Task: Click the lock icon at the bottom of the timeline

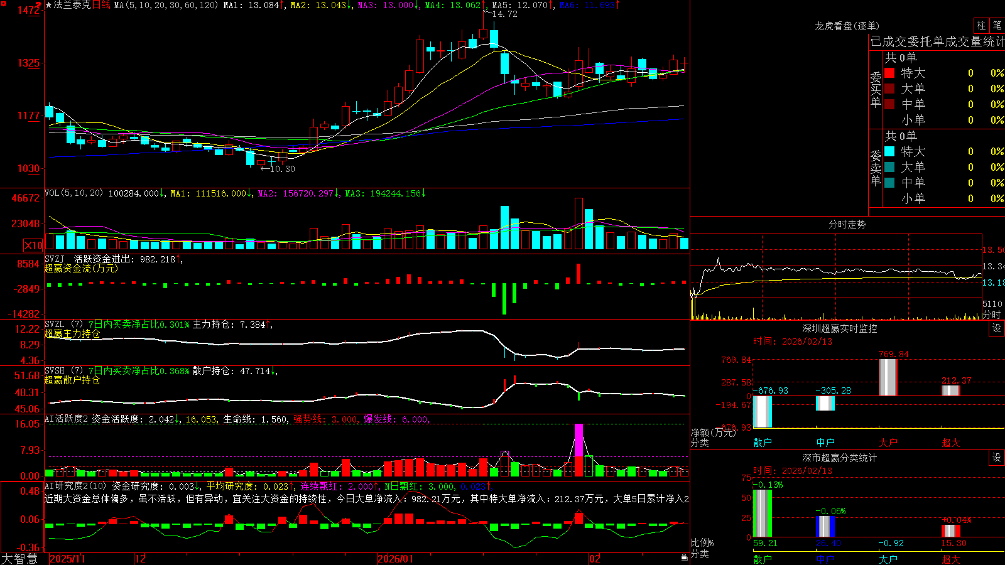Action: (684, 557)
